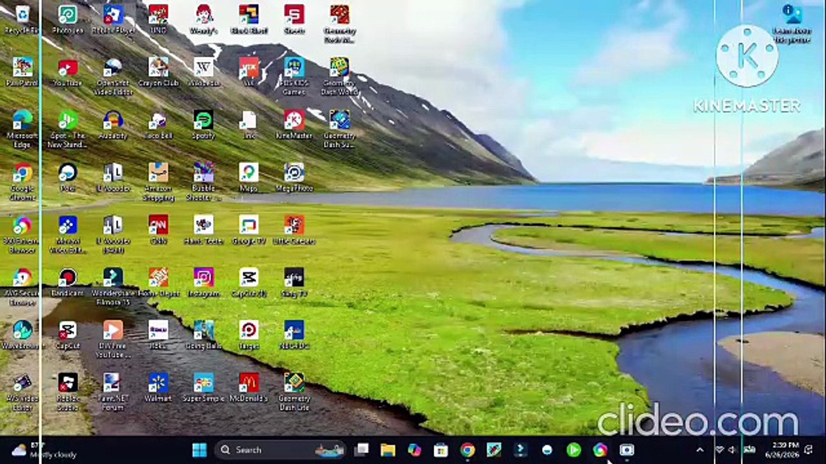Open the Home Depot shortcut
Viewport: 826px width, 464px height.
click(x=158, y=282)
